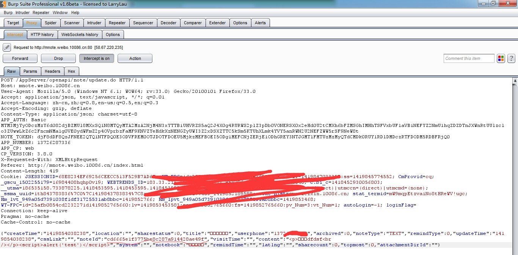The height and width of the screenshot is (255, 518).
Task: Switch to the top-level Options tab
Action: (x=240, y=23)
